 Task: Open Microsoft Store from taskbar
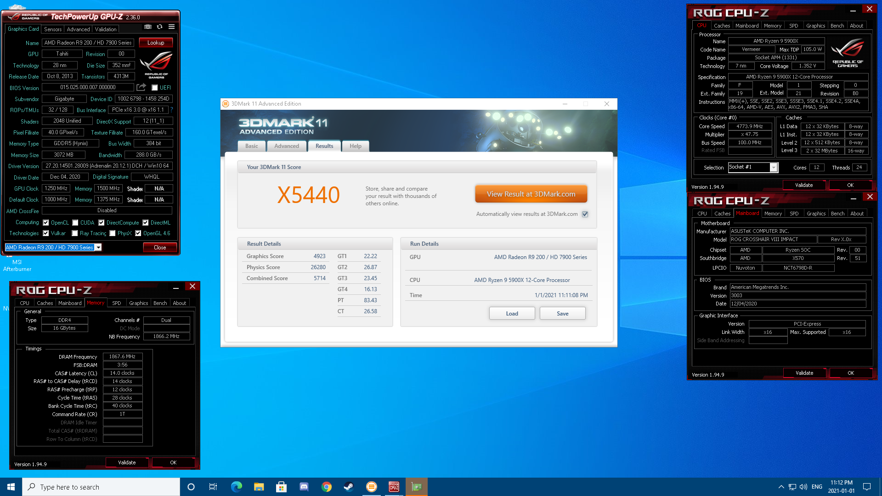click(x=281, y=487)
